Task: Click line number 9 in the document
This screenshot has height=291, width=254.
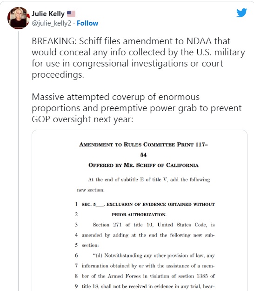Action: [x=76, y=286]
